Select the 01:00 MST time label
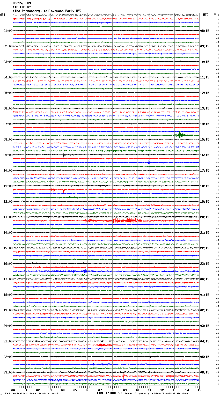This screenshot has width=220, height=397. (8, 31)
